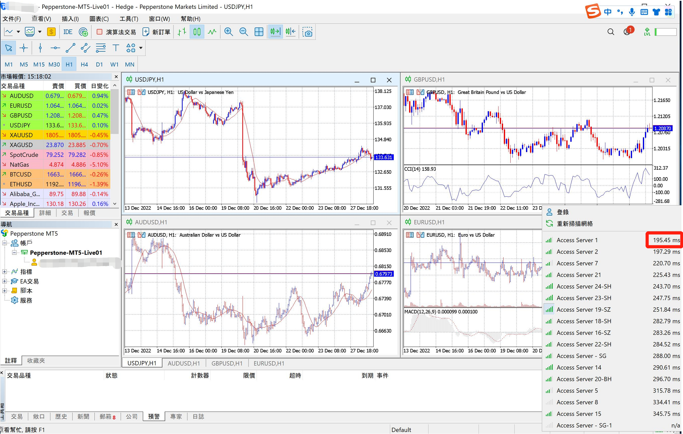The image size is (683, 434).
Task: Open the 插入(I) menu
Action: (x=70, y=19)
